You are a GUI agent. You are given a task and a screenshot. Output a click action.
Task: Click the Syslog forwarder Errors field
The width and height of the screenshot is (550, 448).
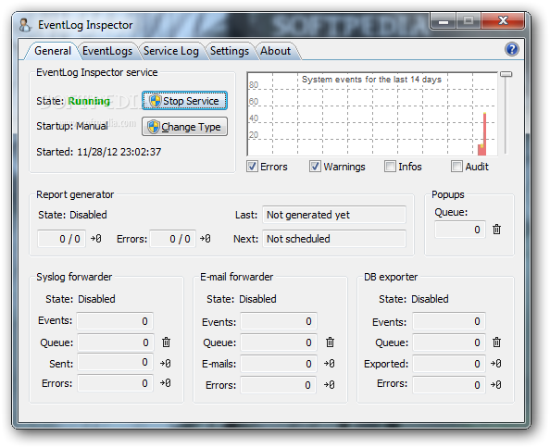(x=115, y=383)
